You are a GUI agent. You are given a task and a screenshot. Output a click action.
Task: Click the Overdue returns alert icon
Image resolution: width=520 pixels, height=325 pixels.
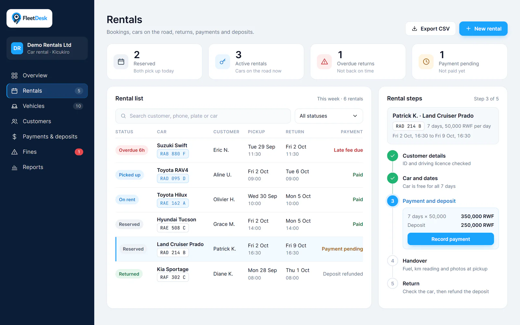coord(324,62)
